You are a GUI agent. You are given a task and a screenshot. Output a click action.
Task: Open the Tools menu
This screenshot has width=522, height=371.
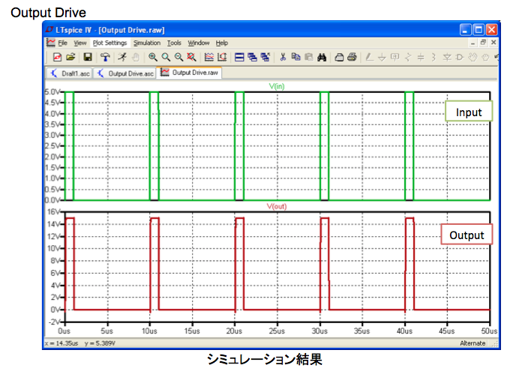[x=174, y=43]
